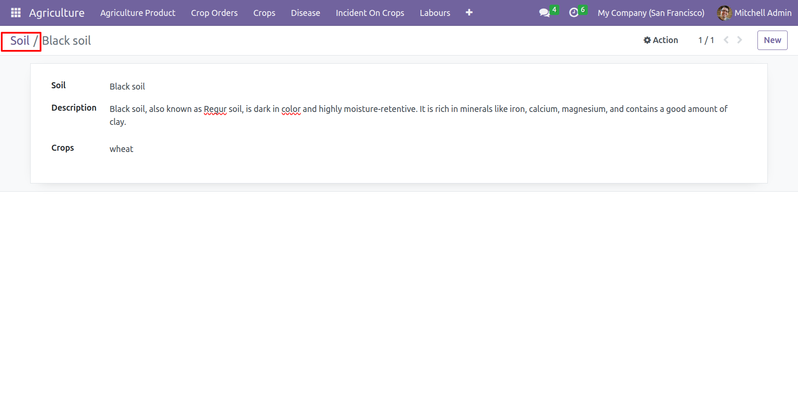Open the Crops menu

point(264,13)
